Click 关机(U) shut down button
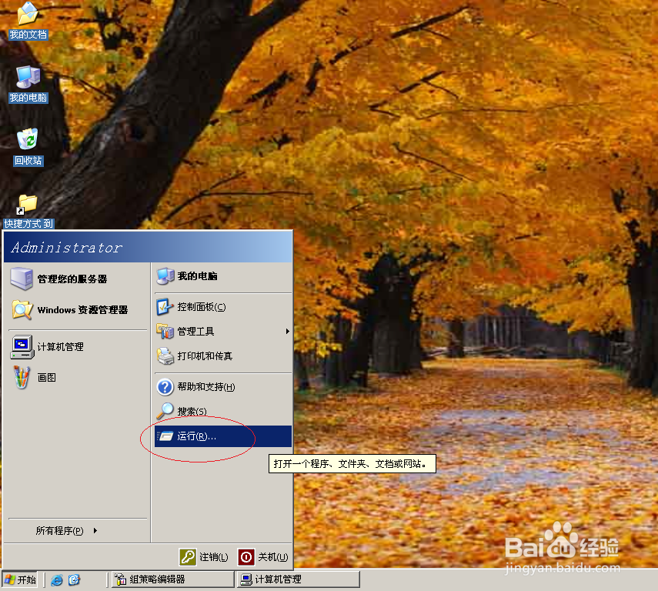The height and width of the screenshot is (591, 658). [263, 557]
